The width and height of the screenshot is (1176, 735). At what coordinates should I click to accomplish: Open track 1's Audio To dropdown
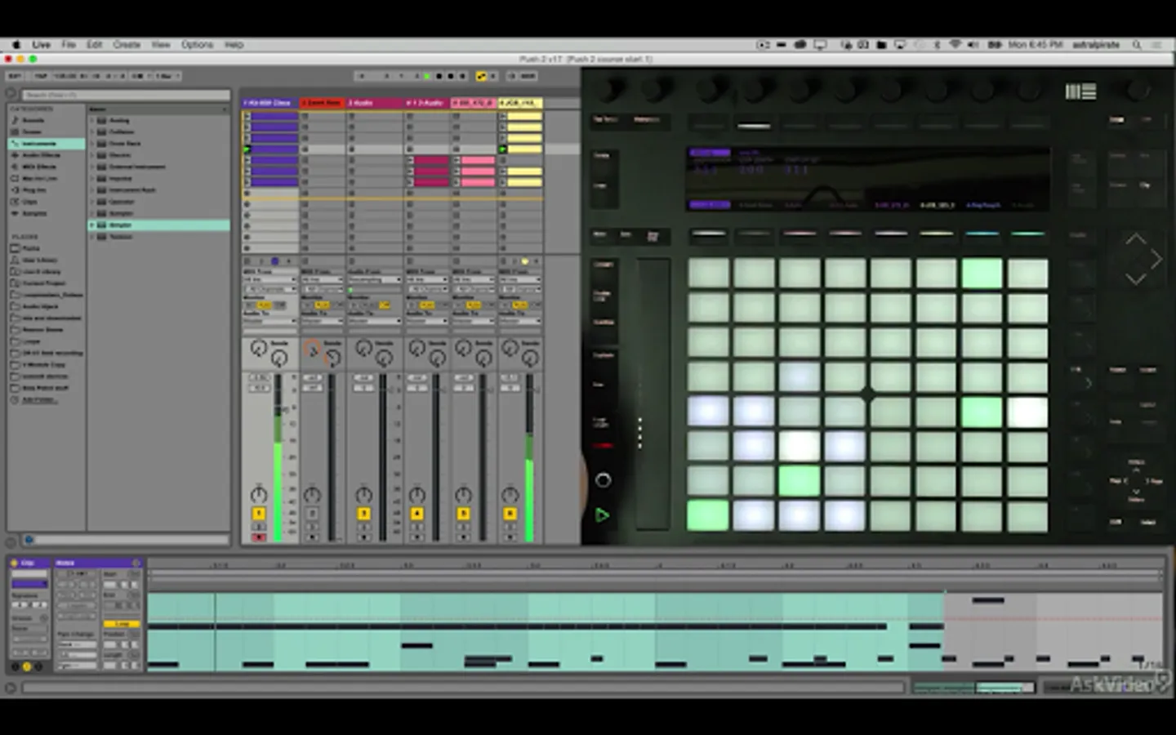tap(269, 321)
